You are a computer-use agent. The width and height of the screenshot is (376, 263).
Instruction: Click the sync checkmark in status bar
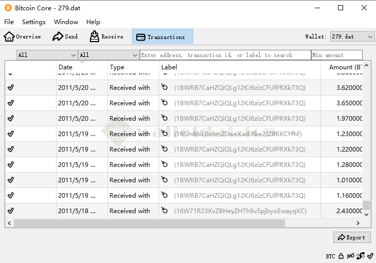tap(370, 256)
